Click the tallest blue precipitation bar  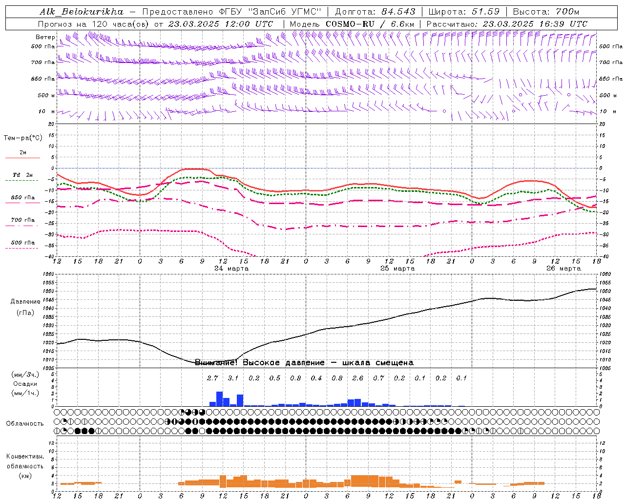(219, 399)
